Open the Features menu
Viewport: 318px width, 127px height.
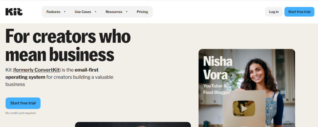[56, 12]
